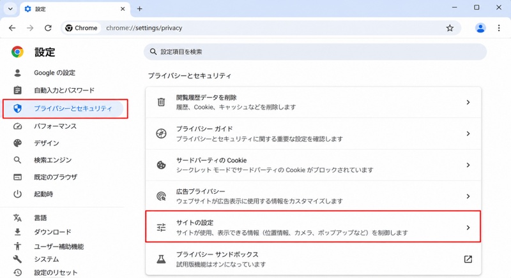Close the 設定 tab
This screenshot has height=278, width=511.
click(123, 9)
